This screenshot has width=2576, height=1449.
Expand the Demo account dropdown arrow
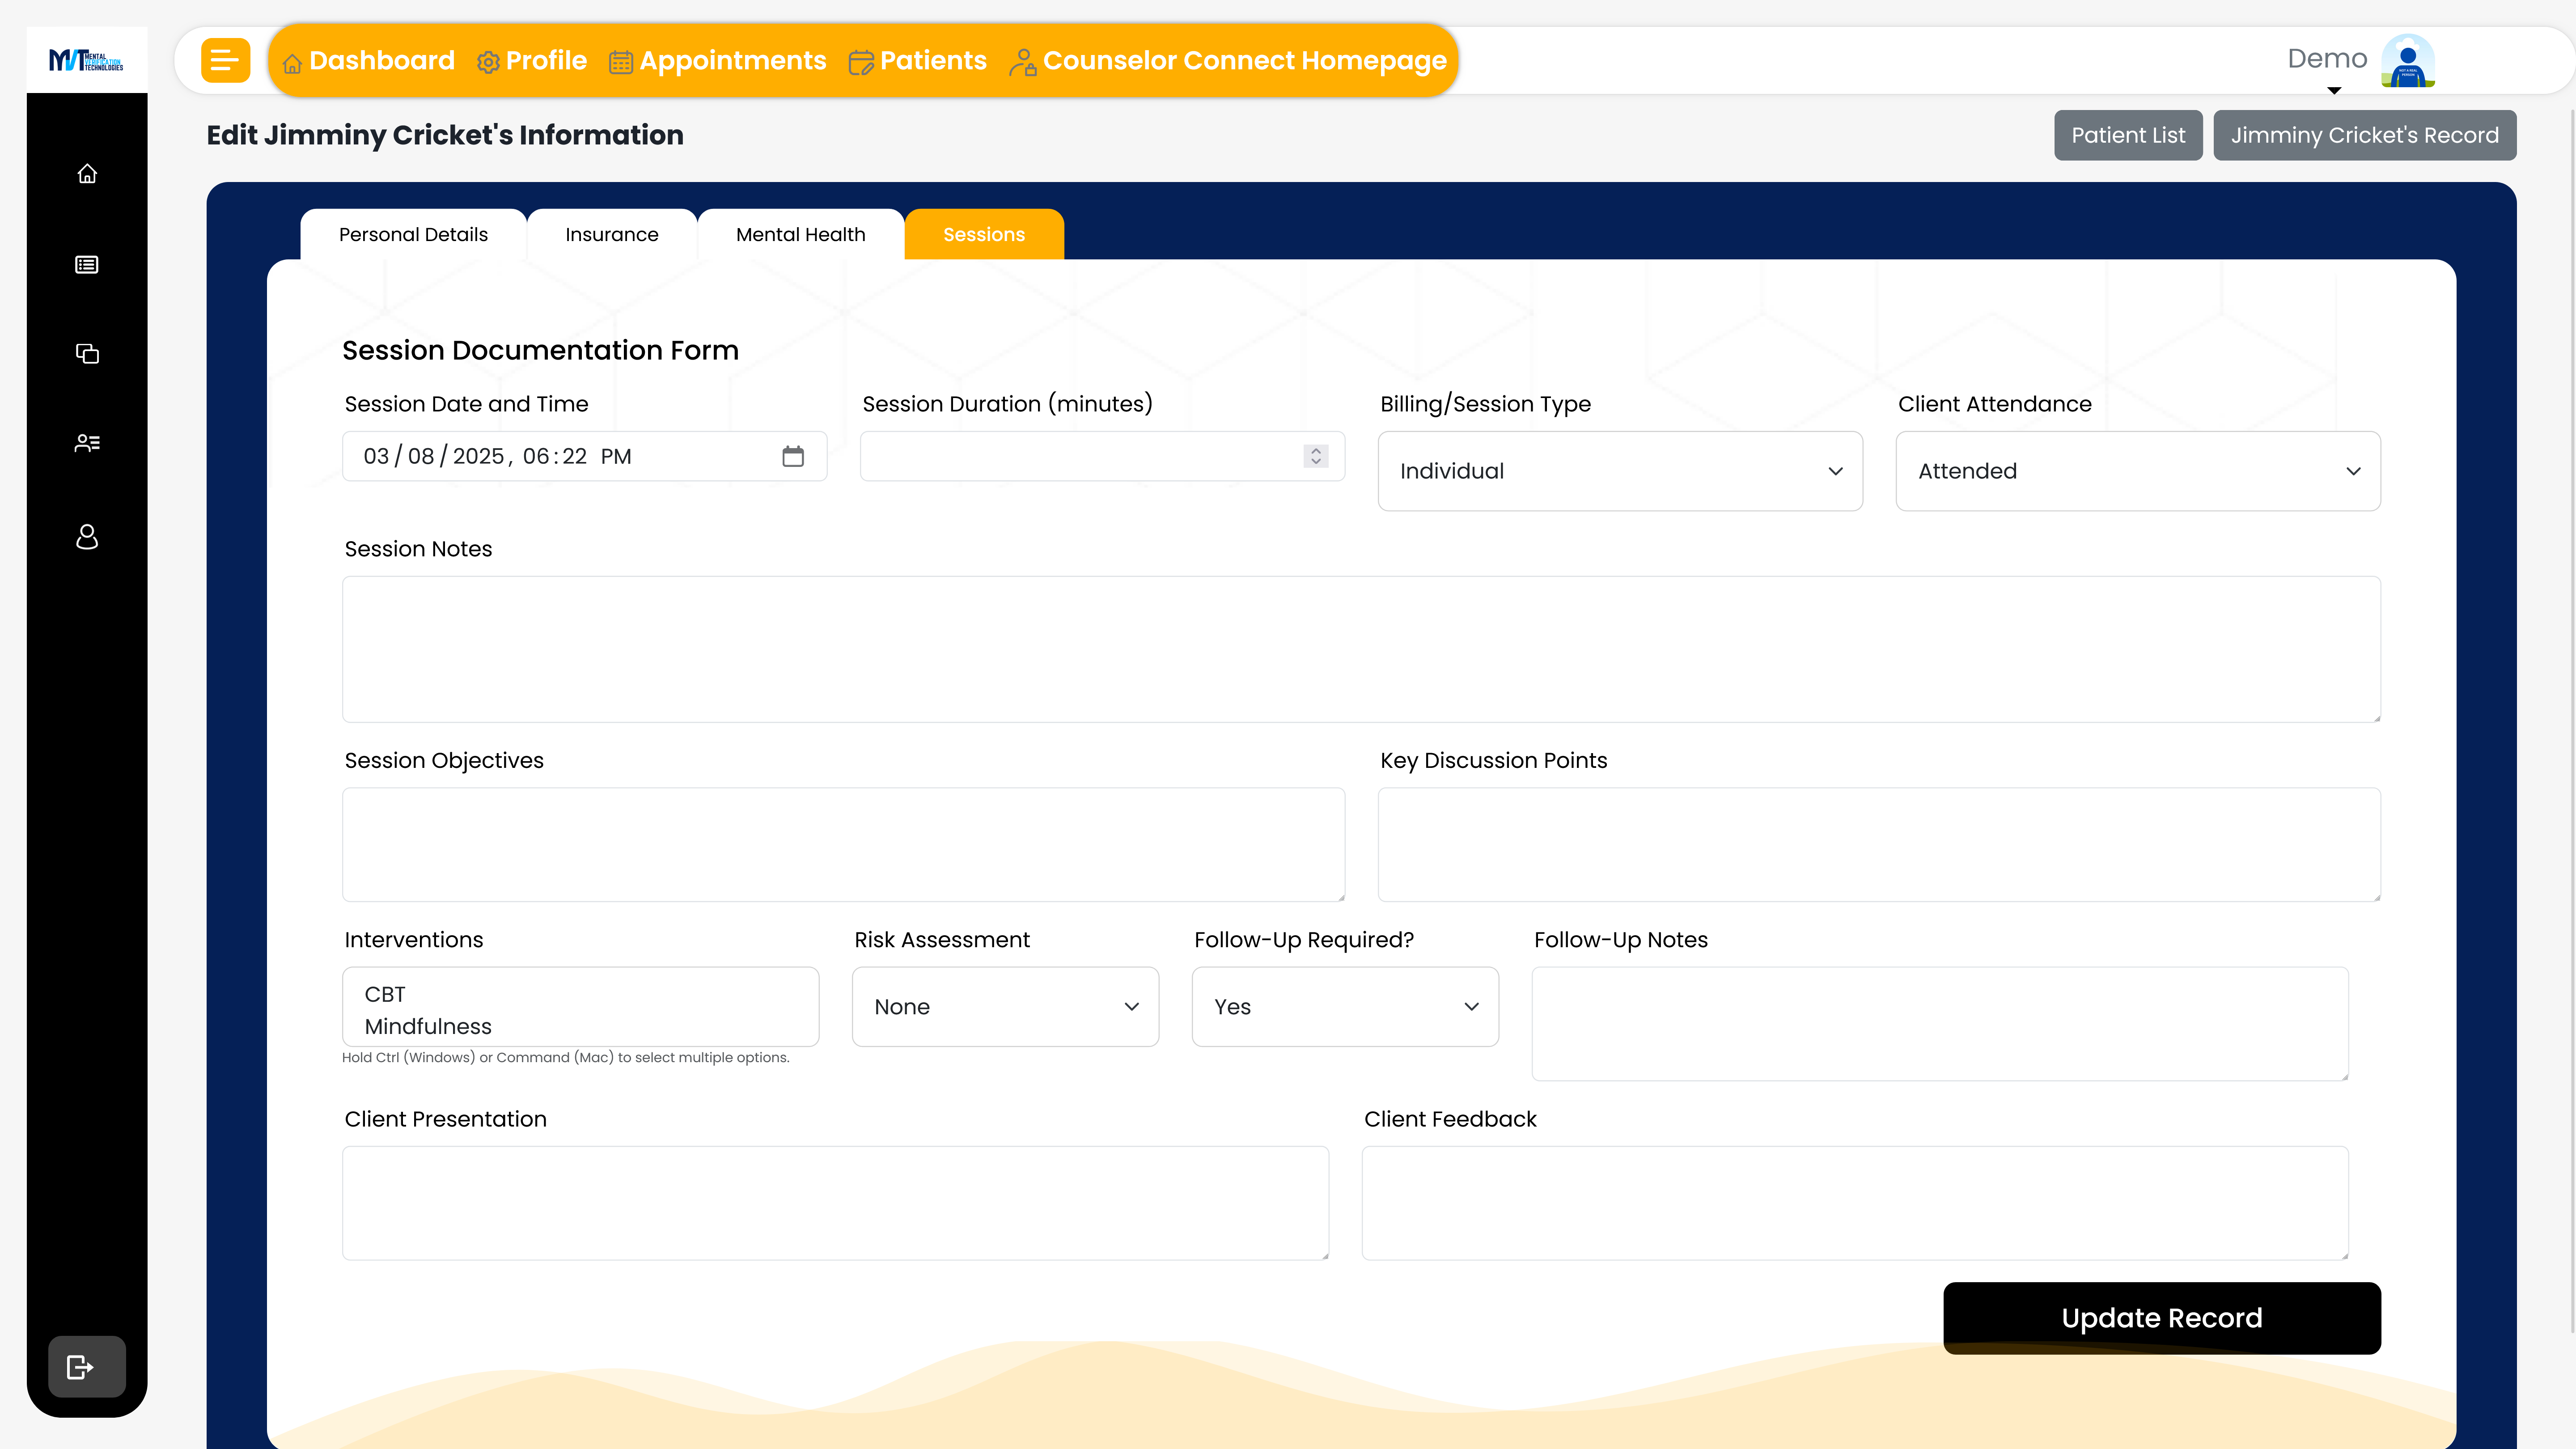point(2334,91)
